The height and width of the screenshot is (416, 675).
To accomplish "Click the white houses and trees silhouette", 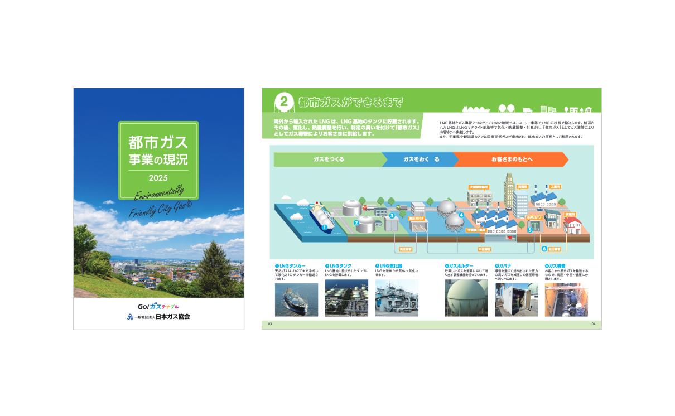I will [579, 109].
